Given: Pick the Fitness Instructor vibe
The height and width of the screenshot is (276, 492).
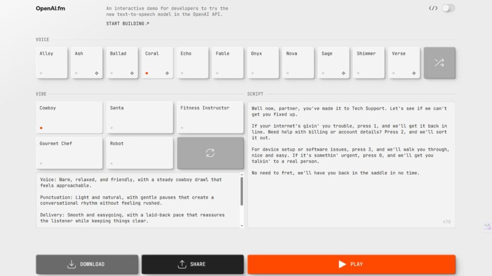Looking at the screenshot, I should (x=210, y=117).
